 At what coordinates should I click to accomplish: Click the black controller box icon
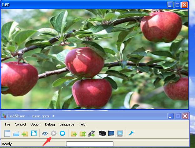102,133
